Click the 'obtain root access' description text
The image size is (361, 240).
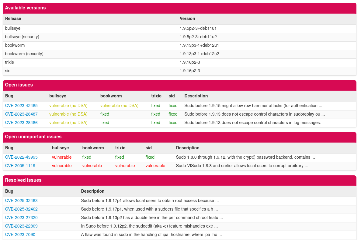coord(150,201)
